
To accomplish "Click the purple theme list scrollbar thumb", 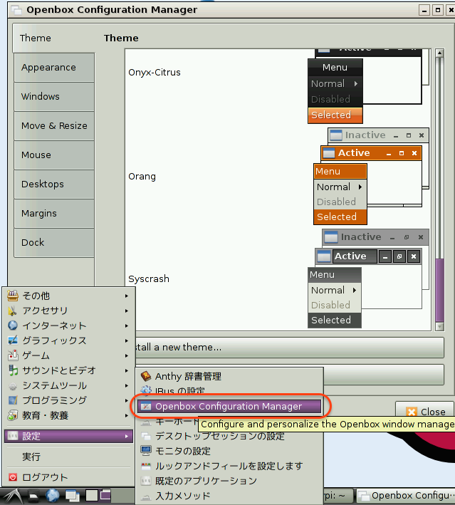I will [439, 290].
